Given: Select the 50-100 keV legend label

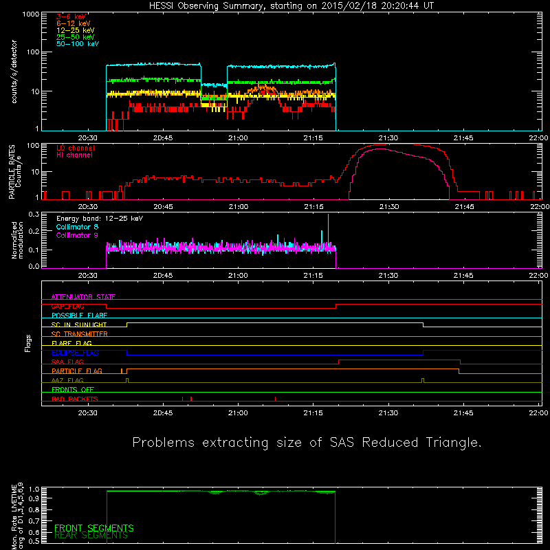Looking at the screenshot, I should pyautogui.click(x=78, y=44).
